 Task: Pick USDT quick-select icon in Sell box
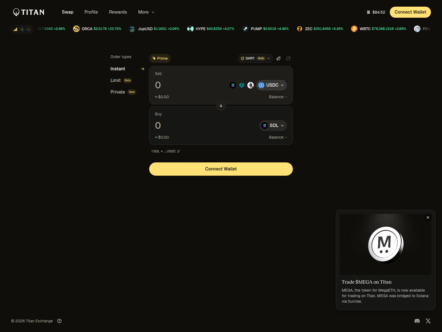coord(242,85)
